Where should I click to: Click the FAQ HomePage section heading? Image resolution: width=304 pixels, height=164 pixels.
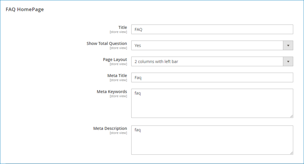(x=25, y=10)
